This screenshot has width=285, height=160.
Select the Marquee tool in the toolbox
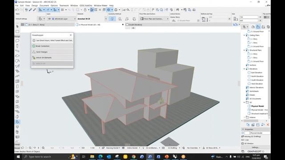click(17, 32)
